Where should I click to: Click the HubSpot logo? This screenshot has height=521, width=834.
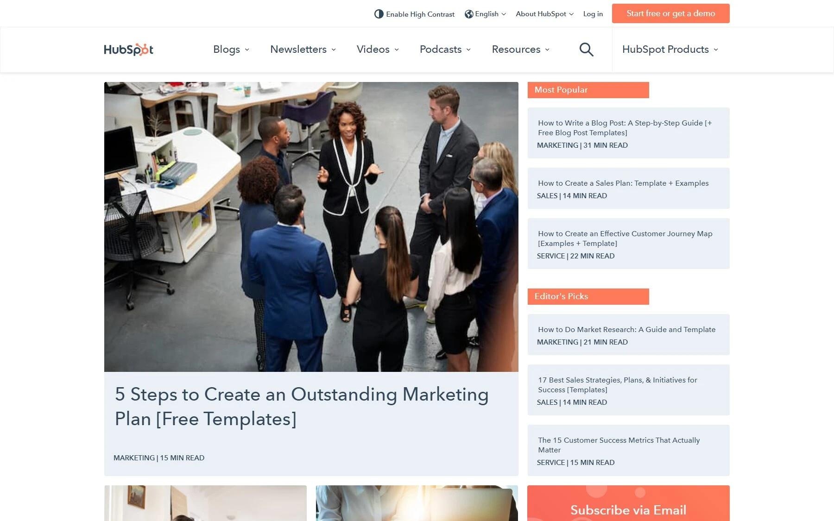click(x=128, y=50)
